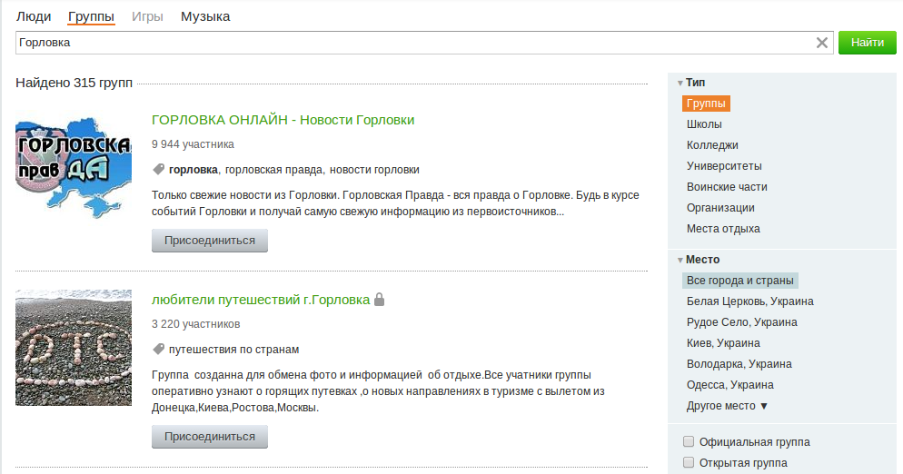Filter by Одесса, Украина
This screenshot has width=903, height=474.
[x=729, y=384]
